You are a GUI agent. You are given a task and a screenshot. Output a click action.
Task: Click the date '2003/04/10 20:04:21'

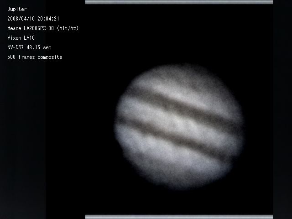(x=33, y=19)
